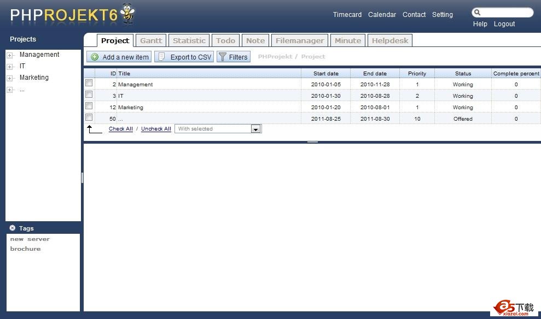Sort by the ID column header
Image resolution: width=541 pixels, height=319 pixels.
point(106,73)
